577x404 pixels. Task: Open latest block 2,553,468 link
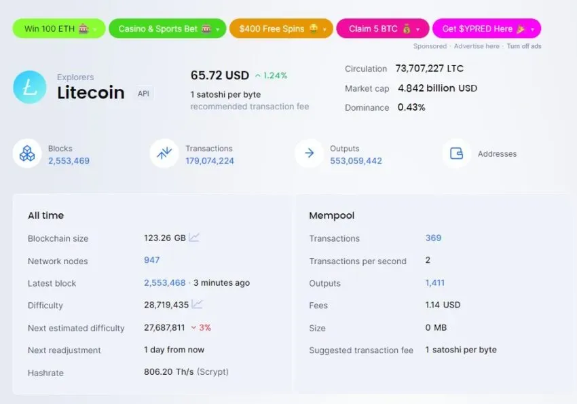pos(165,282)
